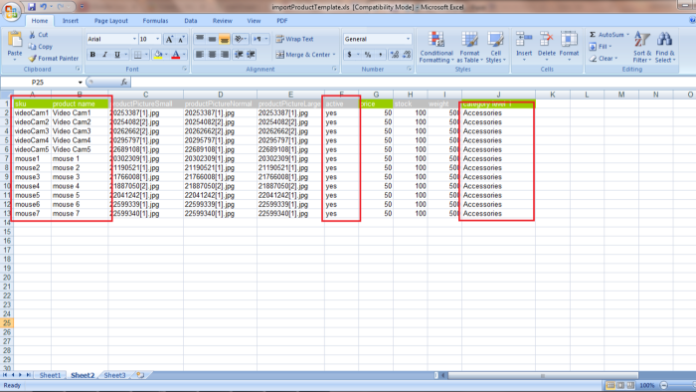
Task: Open text orientation options
Action: coord(241,39)
